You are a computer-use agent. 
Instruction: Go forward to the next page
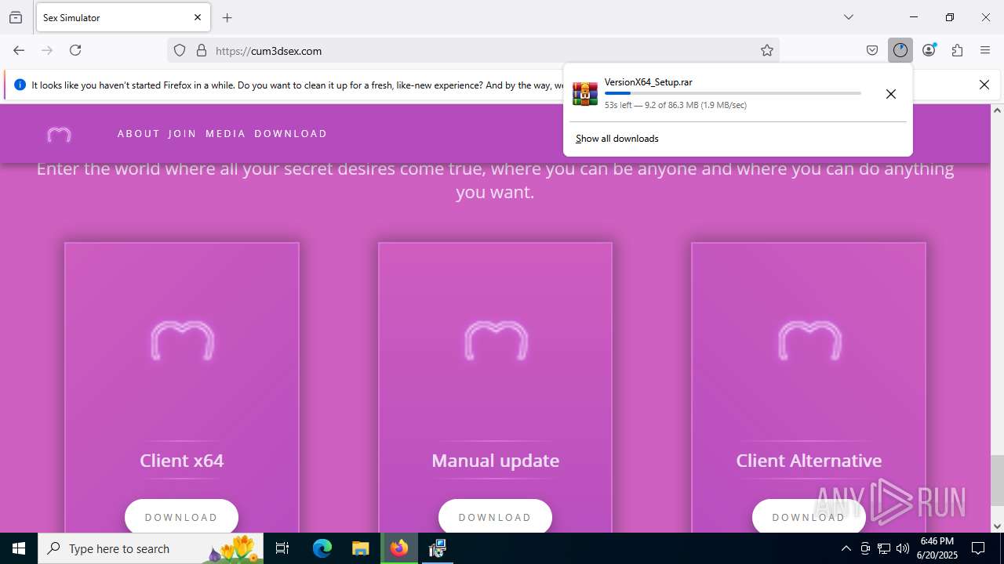47,50
